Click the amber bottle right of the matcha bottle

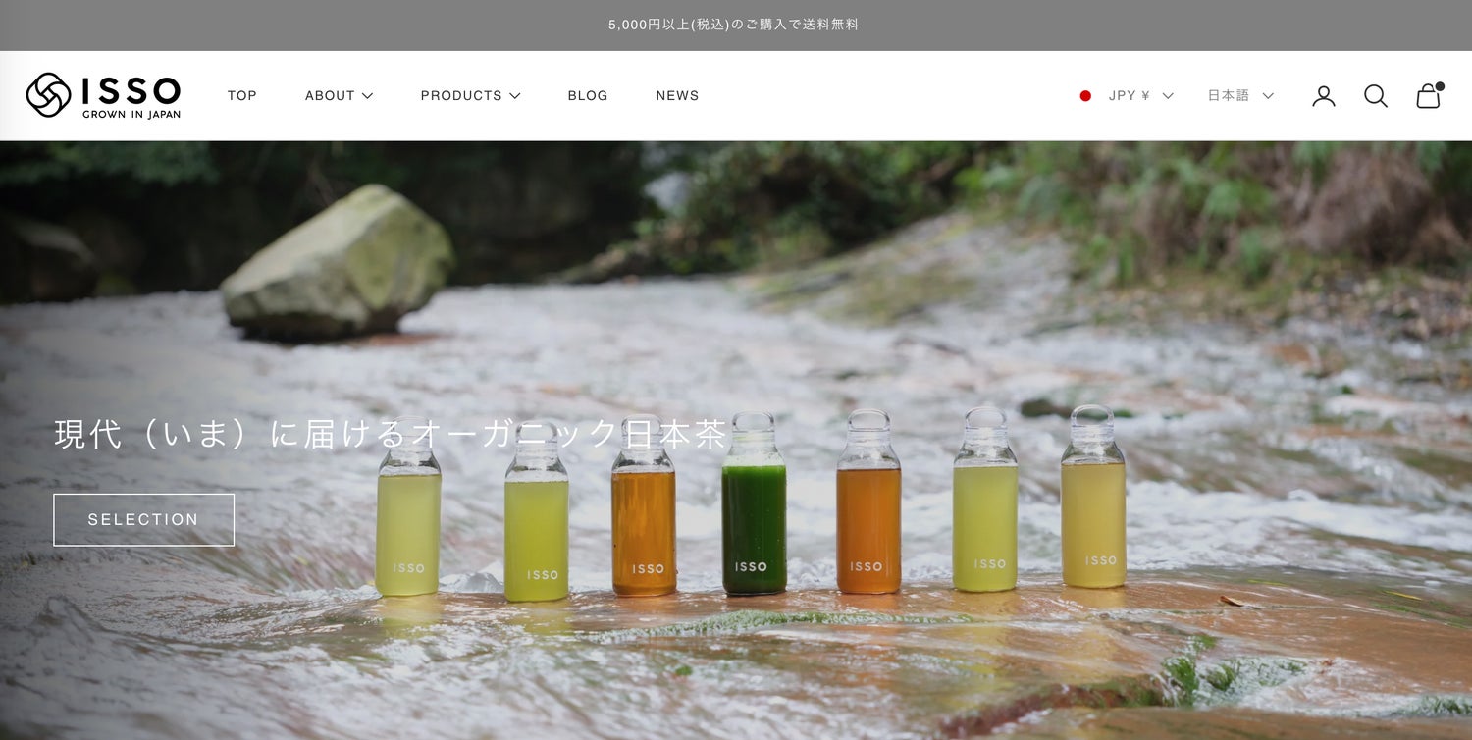click(x=867, y=520)
